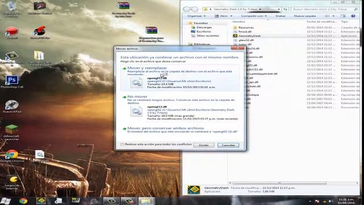Screen dimensions: 364x205
Task: Open the Organizar menu in Explorer
Action: coord(196,16)
